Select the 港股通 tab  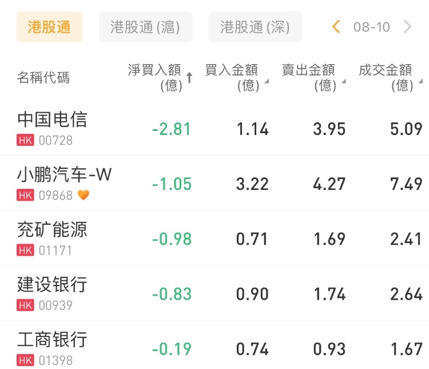pos(49,27)
